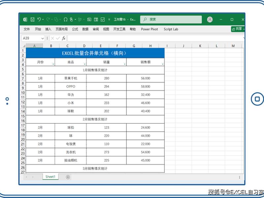The height and width of the screenshot is (198, 264).
Task: Click the fx Insert Function icon
Action: click(x=63, y=38)
